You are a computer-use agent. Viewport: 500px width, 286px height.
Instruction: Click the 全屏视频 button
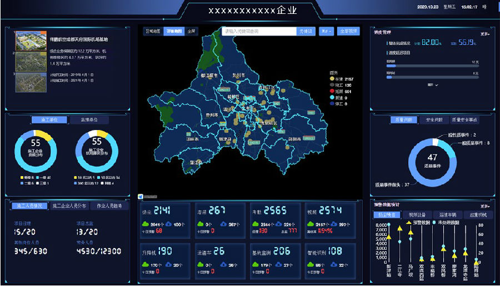348,32
